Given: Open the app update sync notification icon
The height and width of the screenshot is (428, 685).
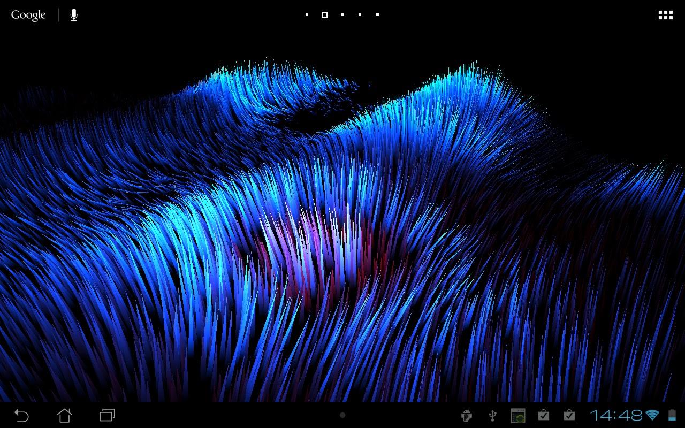Looking at the screenshot, I should [x=517, y=415].
